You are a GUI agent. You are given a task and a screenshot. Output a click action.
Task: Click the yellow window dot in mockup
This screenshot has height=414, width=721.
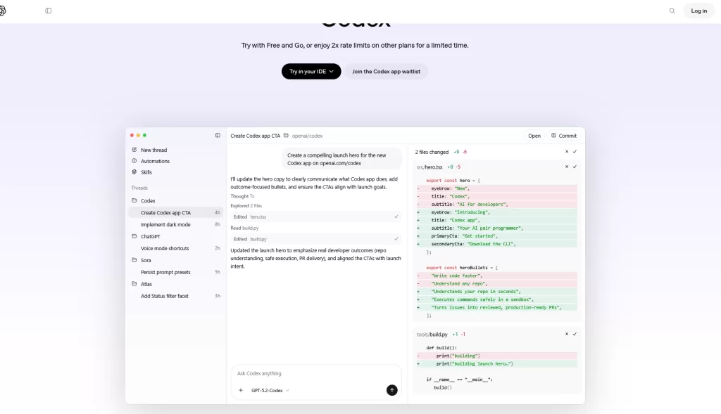pyautogui.click(x=138, y=136)
